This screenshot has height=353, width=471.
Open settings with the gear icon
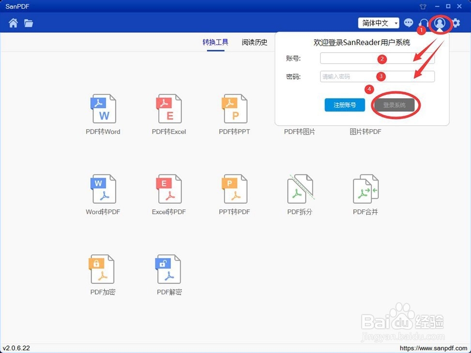[x=456, y=23]
